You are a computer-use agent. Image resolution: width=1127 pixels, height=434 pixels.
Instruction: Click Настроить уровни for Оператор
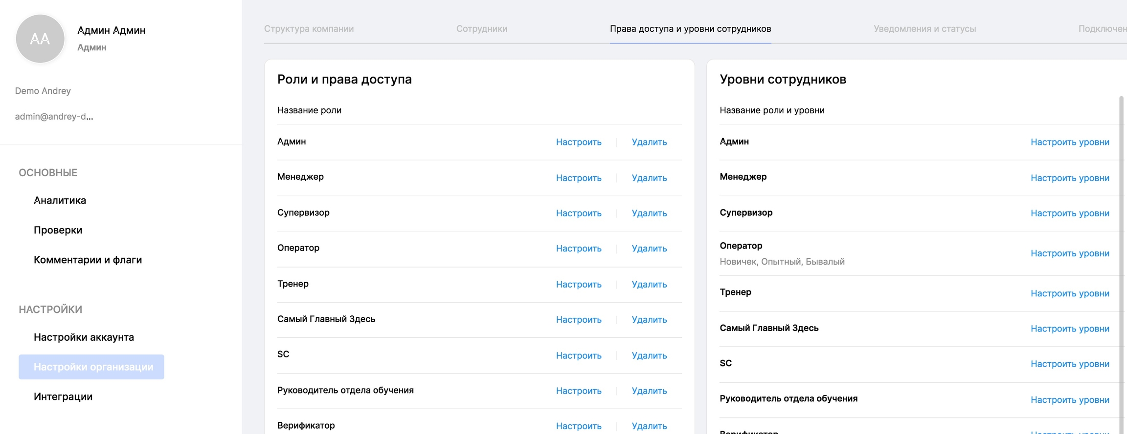click(x=1069, y=253)
